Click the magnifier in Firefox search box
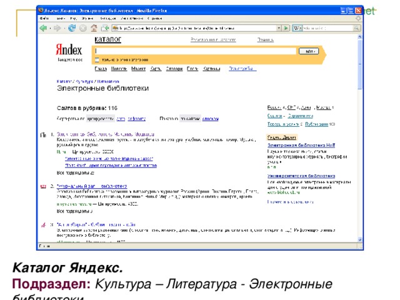400x300 pixels. [x=356, y=28]
